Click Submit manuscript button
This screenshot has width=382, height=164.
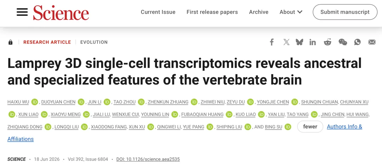click(x=345, y=12)
